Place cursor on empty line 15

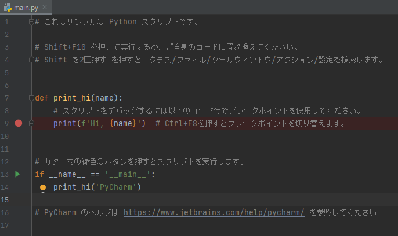(x=215, y=200)
